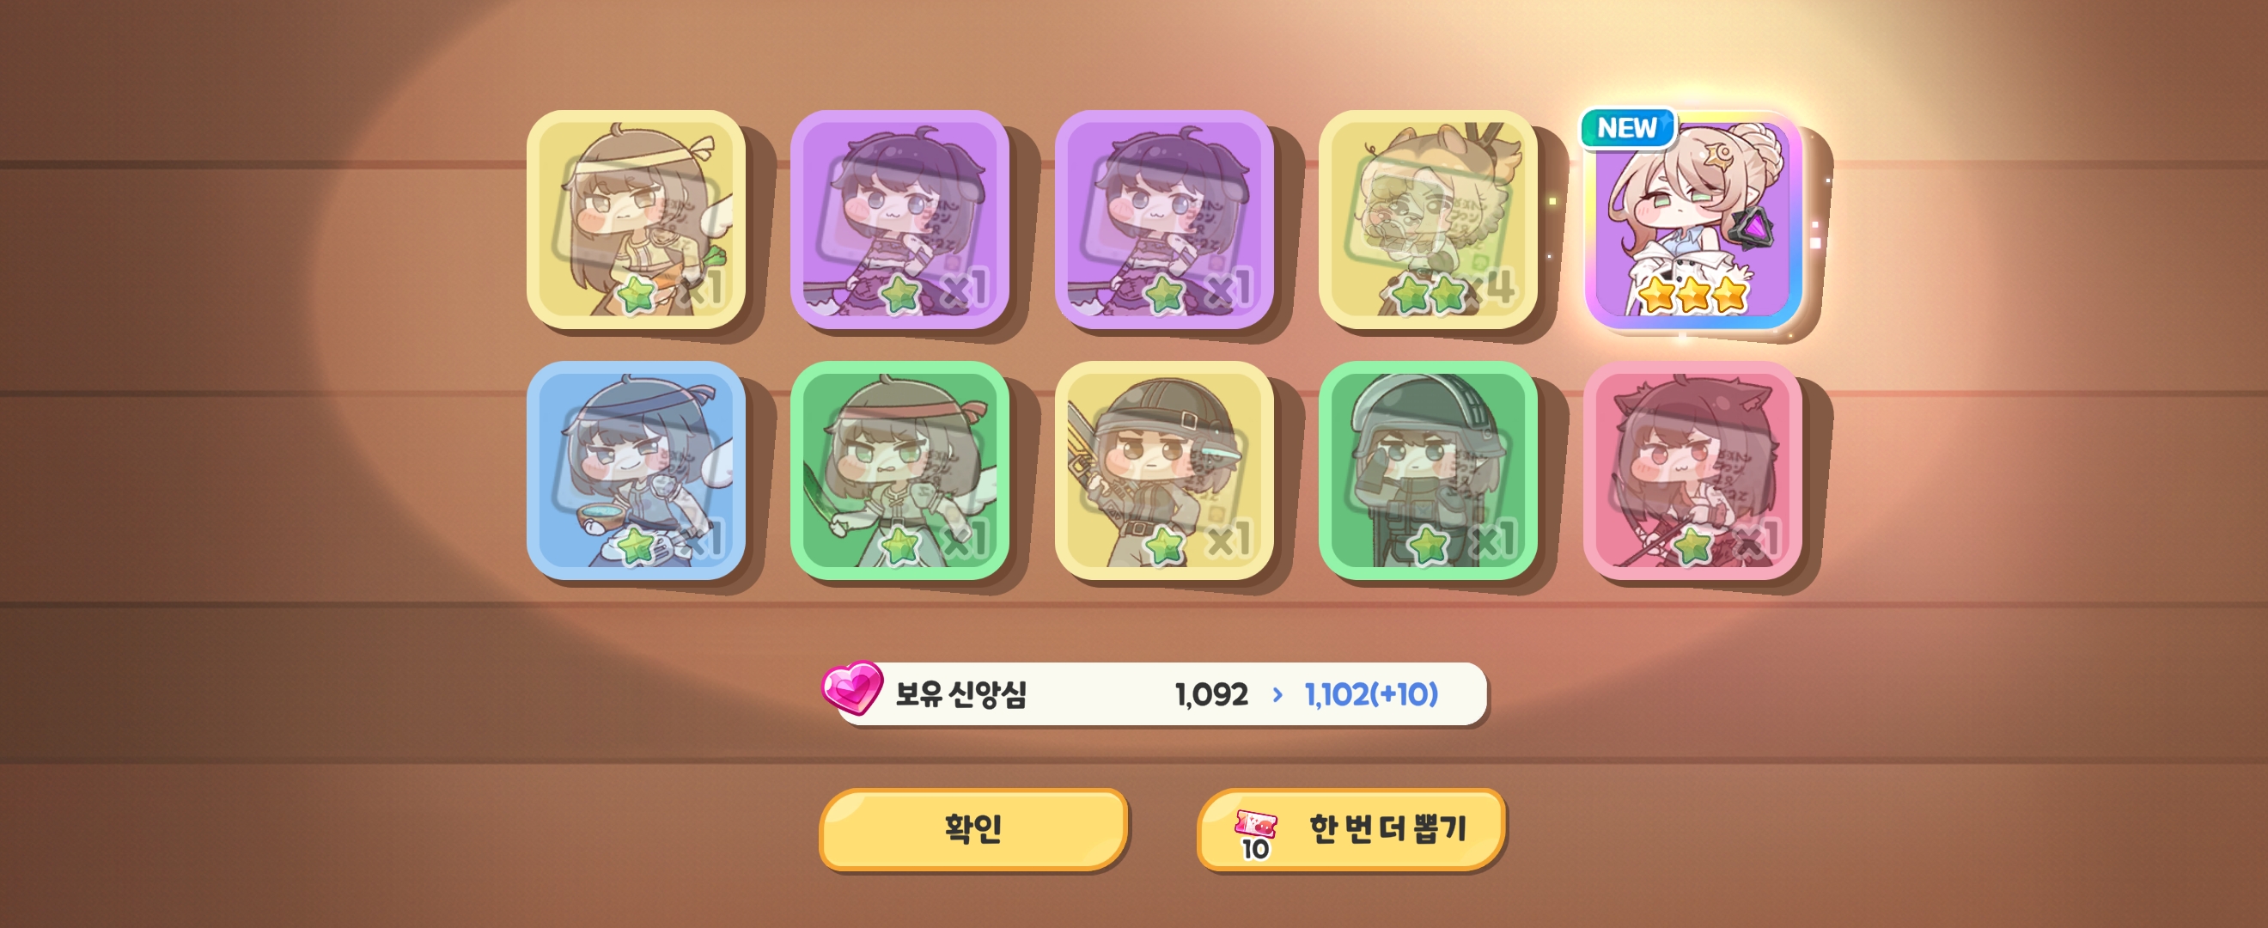The width and height of the screenshot is (2268, 928).
Task: Select the NEW three-star blonde character card
Action: coord(1693,219)
